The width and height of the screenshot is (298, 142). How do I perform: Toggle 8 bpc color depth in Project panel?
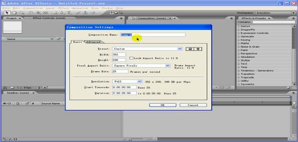(28, 88)
